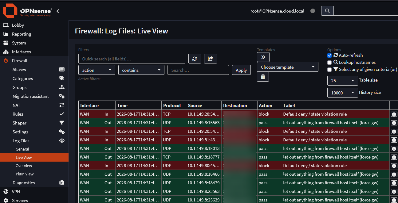Click root@OPNsense.cloud.local user label
This screenshot has height=203, width=398.
click(277, 11)
